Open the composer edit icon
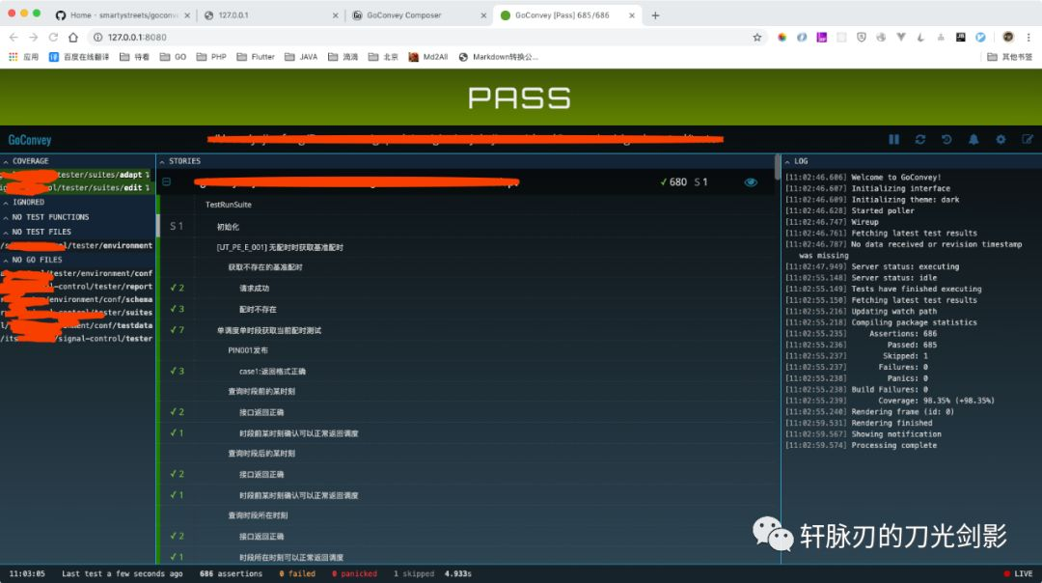The width and height of the screenshot is (1042, 583). coord(1028,140)
